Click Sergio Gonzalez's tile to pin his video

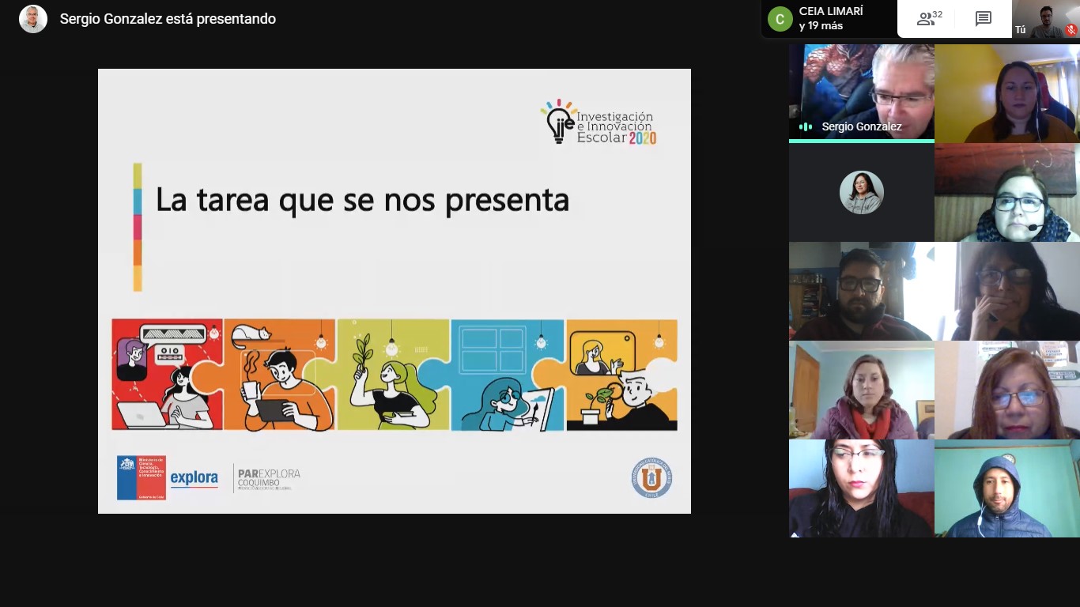(861, 92)
